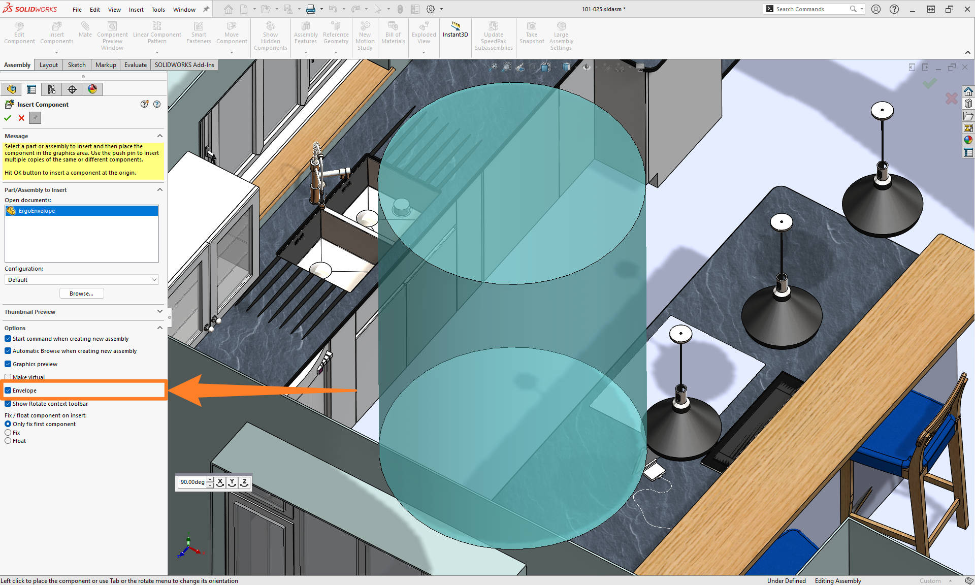Switch to the DisplayManager tab

(x=92, y=89)
